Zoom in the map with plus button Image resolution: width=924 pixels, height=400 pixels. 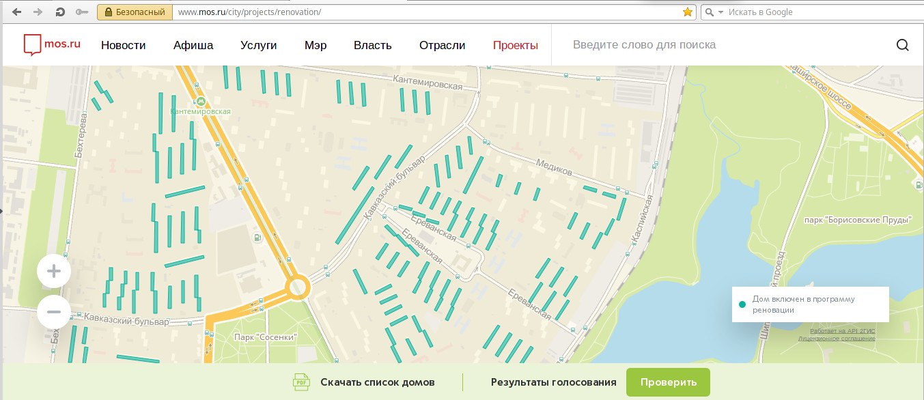tap(54, 272)
